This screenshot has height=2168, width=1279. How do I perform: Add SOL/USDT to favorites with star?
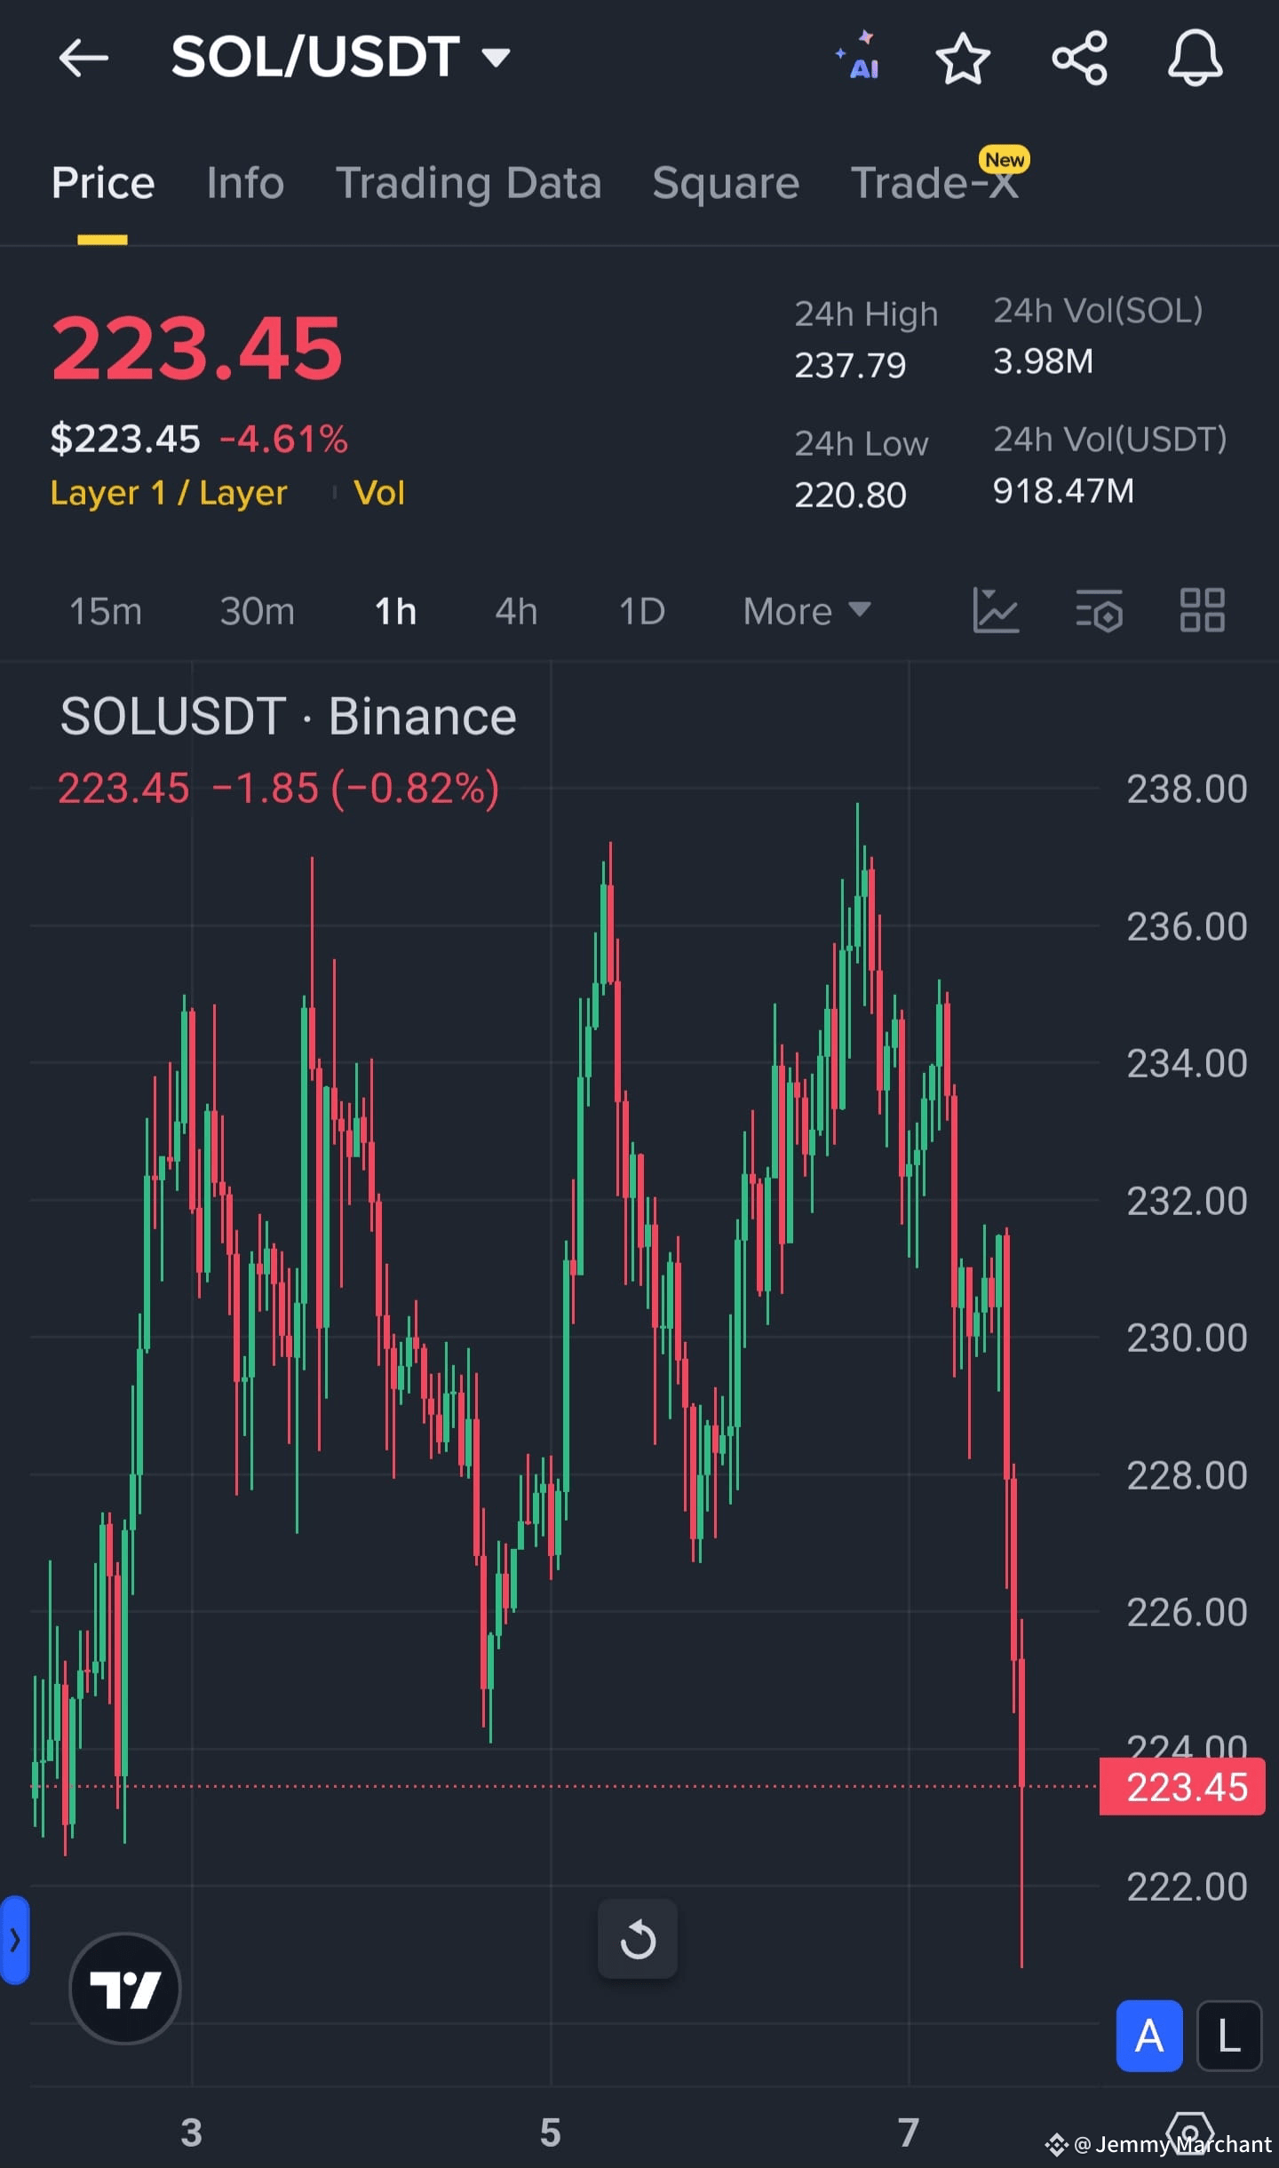tap(963, 59)
